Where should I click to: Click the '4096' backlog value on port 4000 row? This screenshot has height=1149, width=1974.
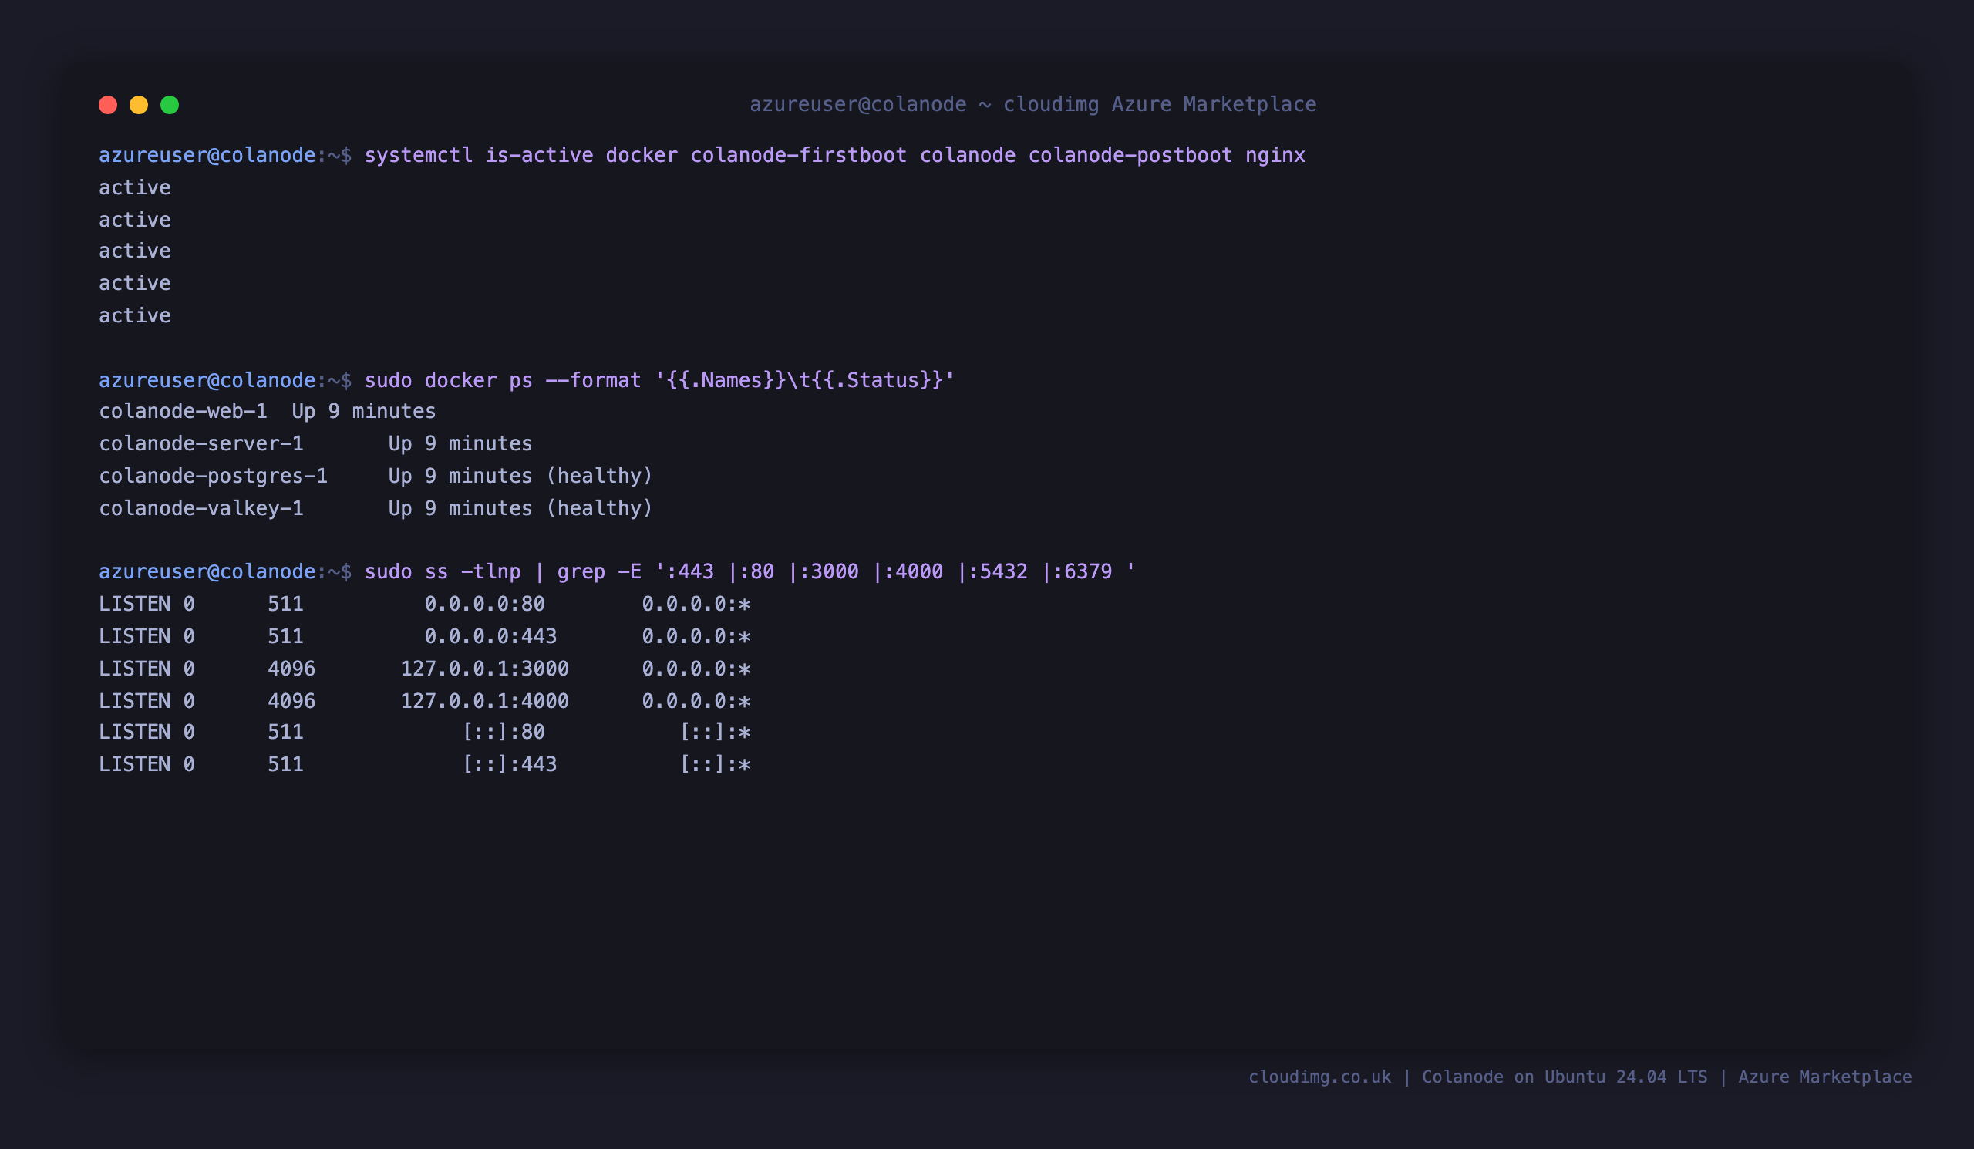click(291, 700)
